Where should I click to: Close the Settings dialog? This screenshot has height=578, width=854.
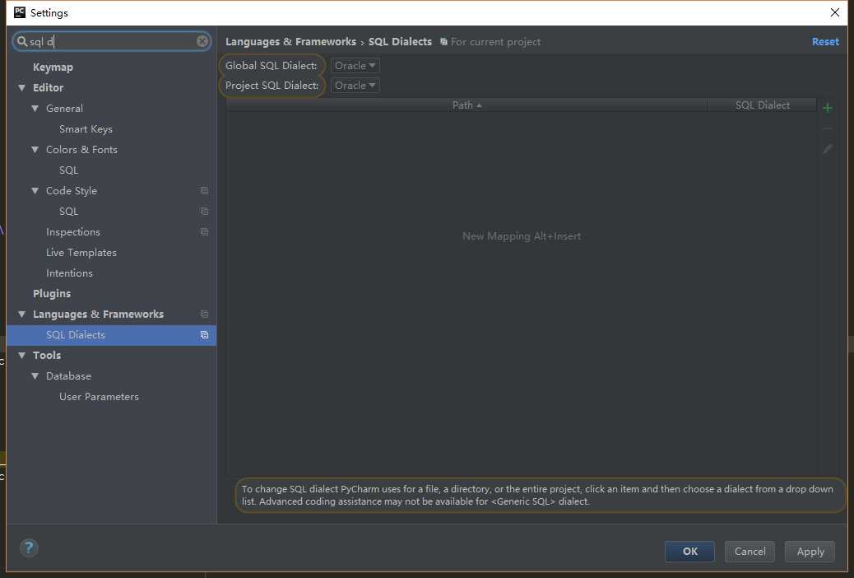click(834, 12)
